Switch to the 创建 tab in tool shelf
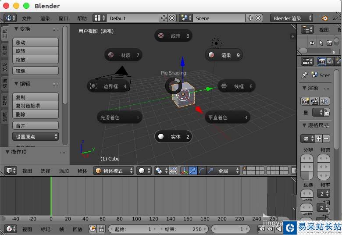Image resolution: width=342 pixels, height=235 pixels. point(4,50)
